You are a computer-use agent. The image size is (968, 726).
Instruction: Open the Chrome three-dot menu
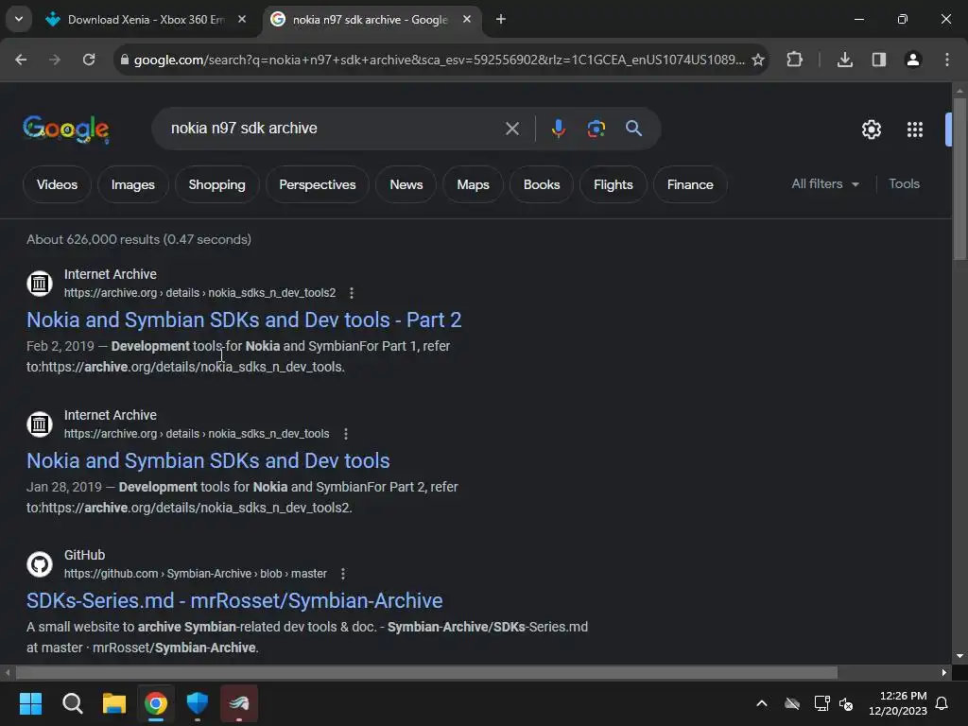946,60
